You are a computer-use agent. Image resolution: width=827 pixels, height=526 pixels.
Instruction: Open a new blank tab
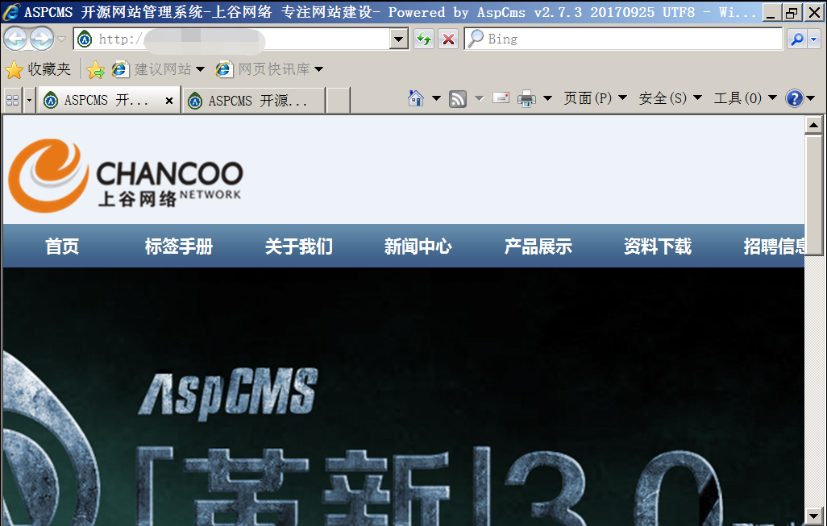tap(338, 100)
